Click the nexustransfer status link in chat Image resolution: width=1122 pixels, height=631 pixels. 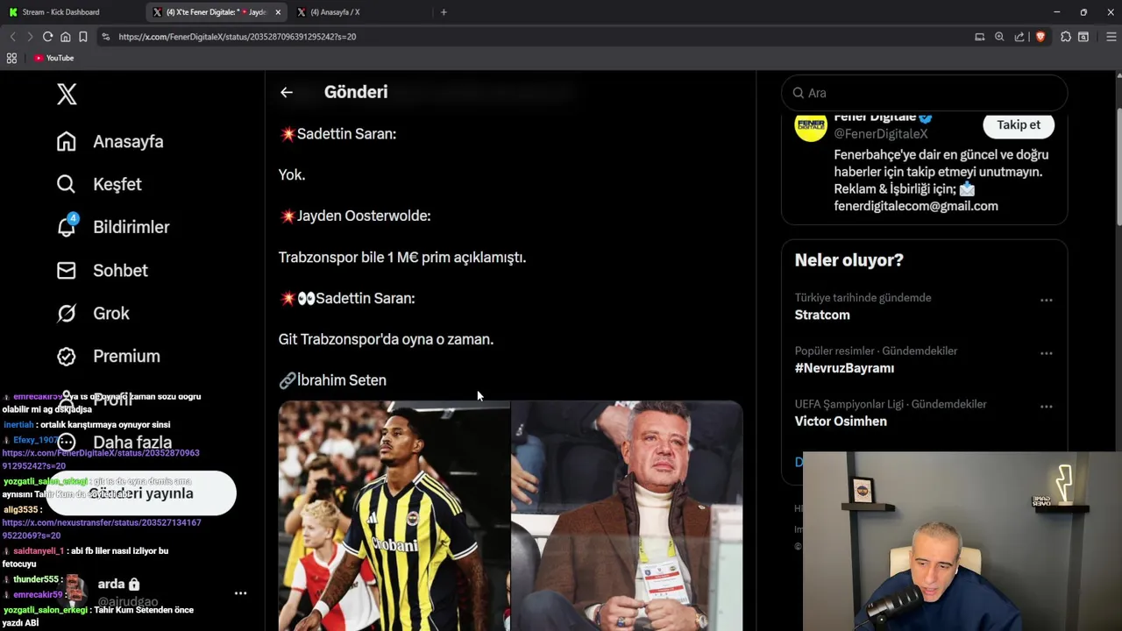coord(102,528)
